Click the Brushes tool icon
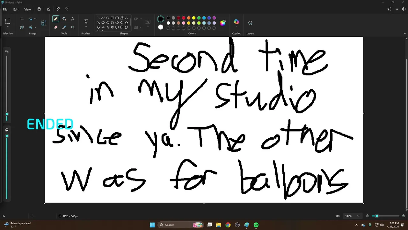The image size is (408, 230). 86,21
